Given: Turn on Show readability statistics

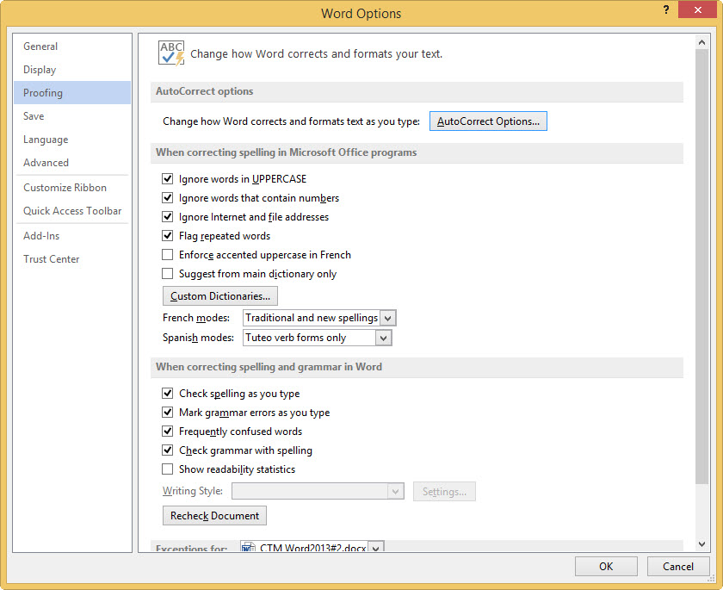Looking at the screenshot, I should 168,469.
